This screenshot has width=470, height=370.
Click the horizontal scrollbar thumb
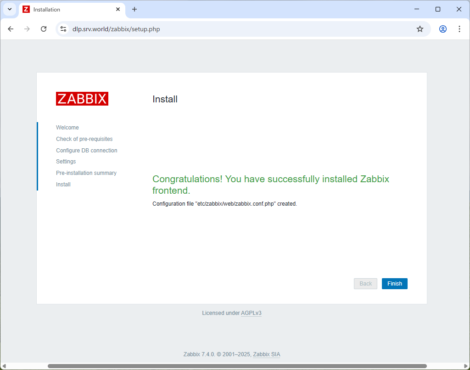pos(237,366)
